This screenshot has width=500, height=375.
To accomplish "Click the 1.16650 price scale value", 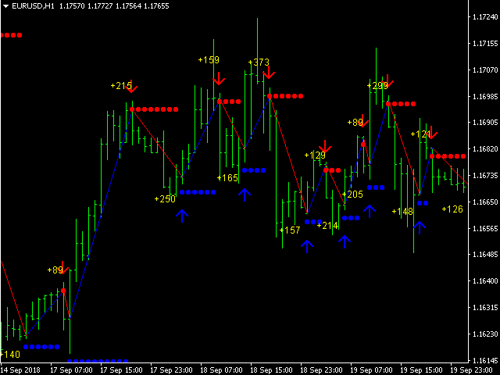I will [484, 202].
